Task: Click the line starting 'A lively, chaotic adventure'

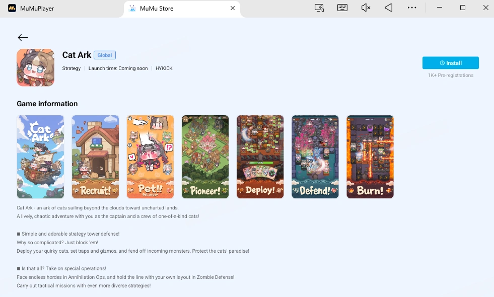Action: [108, 216]
